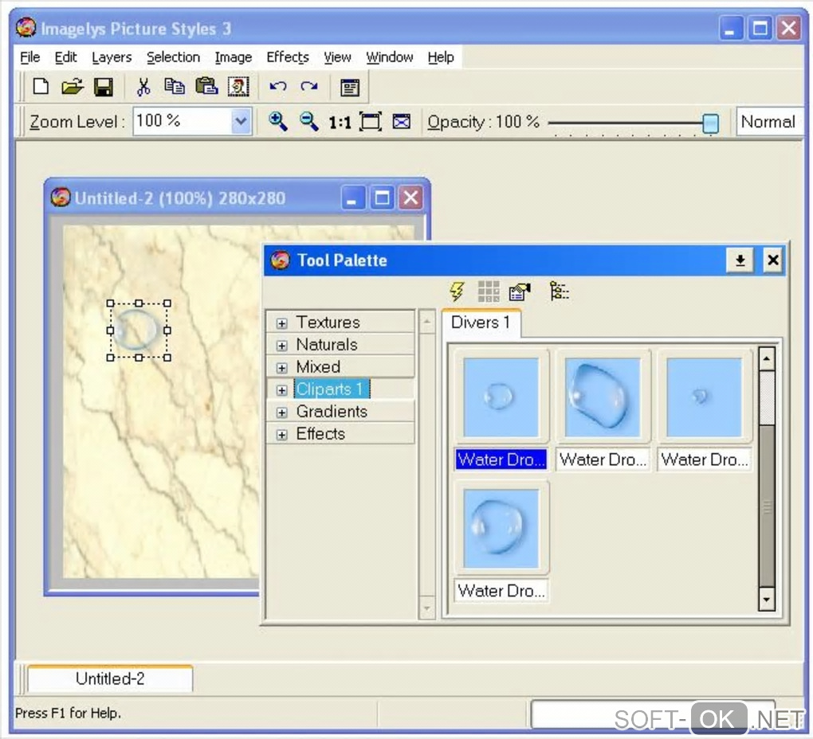The height and width of the screenshot is (739, 813).
Task: Close the Untitled-2 document window
Action: (x=411, y=197)
